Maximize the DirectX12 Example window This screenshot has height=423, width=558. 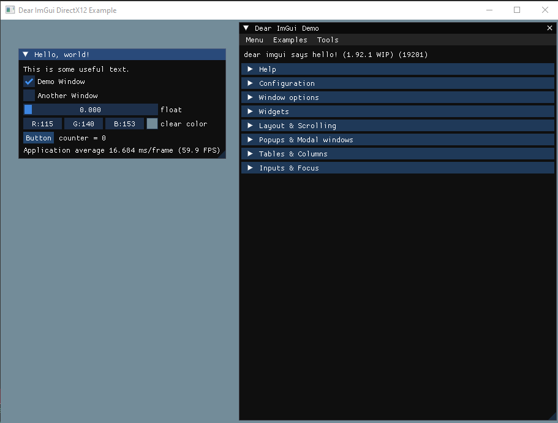(517, 10)
